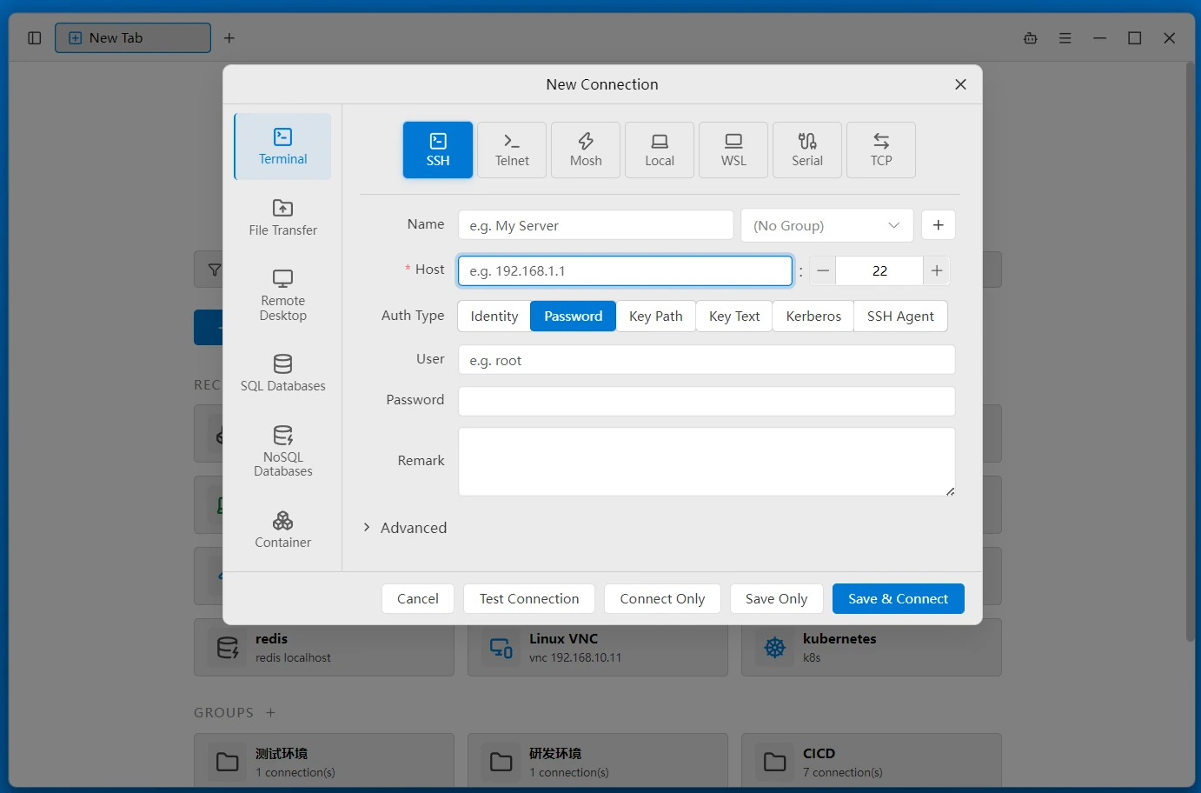This screenshot has height=793, width=1201.
Task: Pick the TCP connection type
Action: [881, 150]
